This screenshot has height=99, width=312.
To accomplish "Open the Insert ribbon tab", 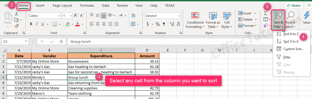I will tap(40, 6).
